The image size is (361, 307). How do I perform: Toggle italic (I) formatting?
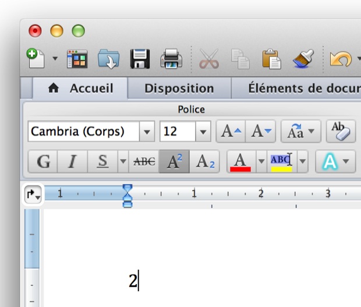point(72,161)
